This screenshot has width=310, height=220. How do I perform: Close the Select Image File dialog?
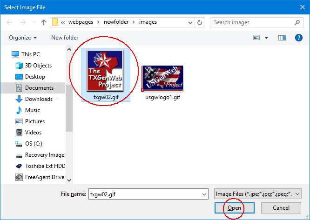tap(303, 7)
